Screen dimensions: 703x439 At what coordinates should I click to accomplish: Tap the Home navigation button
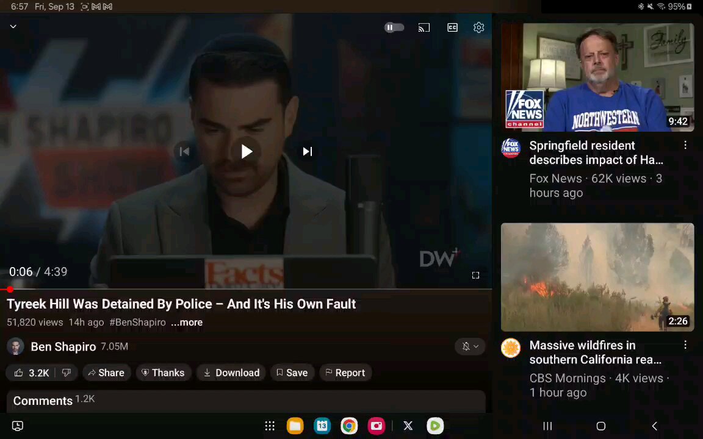601,426
